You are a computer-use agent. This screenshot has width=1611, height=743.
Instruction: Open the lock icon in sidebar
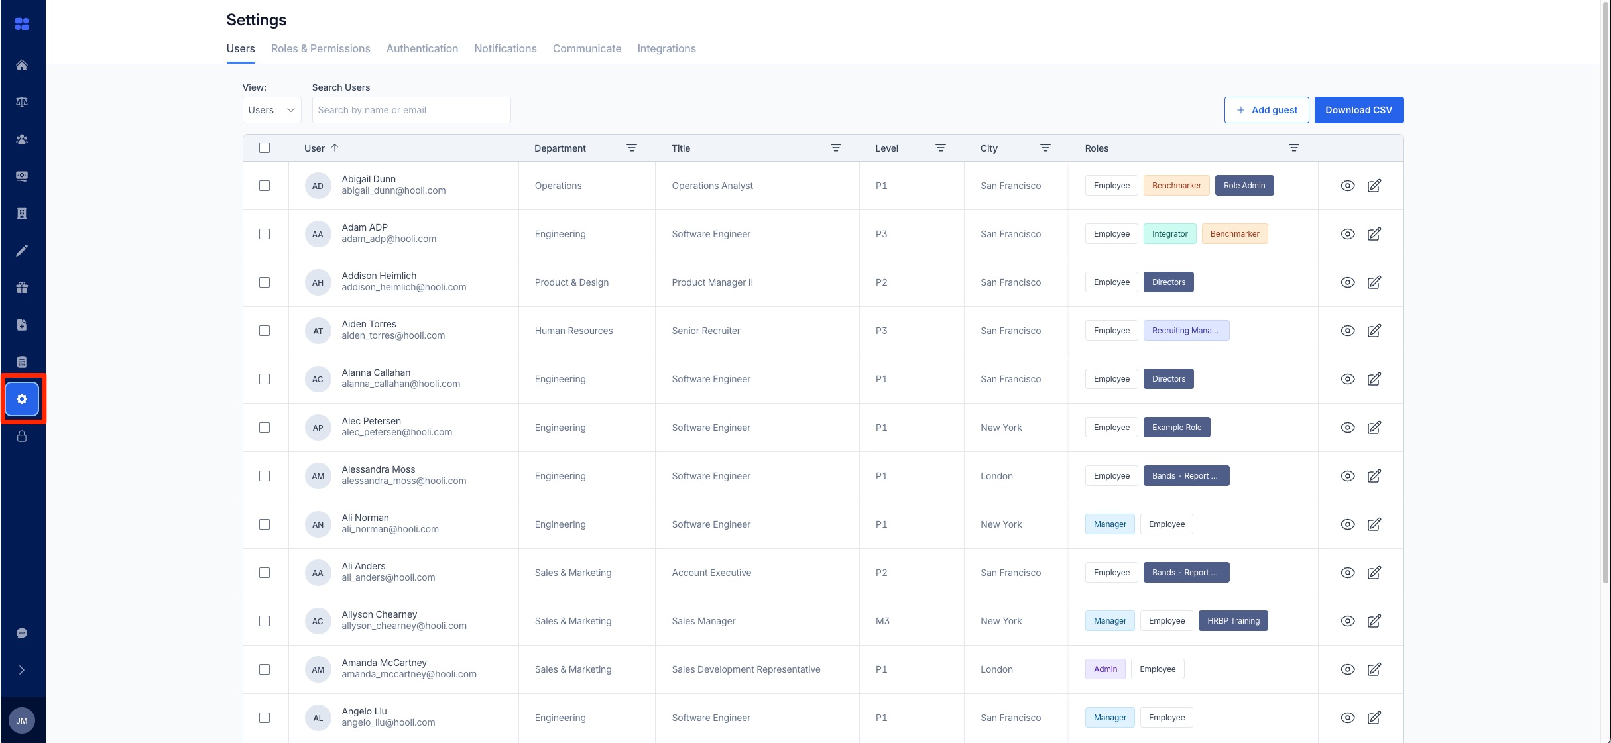coord(22,436)
